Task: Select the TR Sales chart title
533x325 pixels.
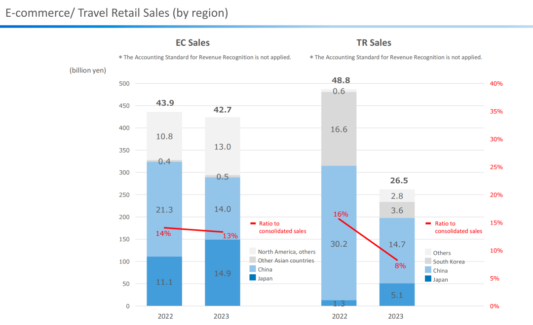Action: click(374, 43)
